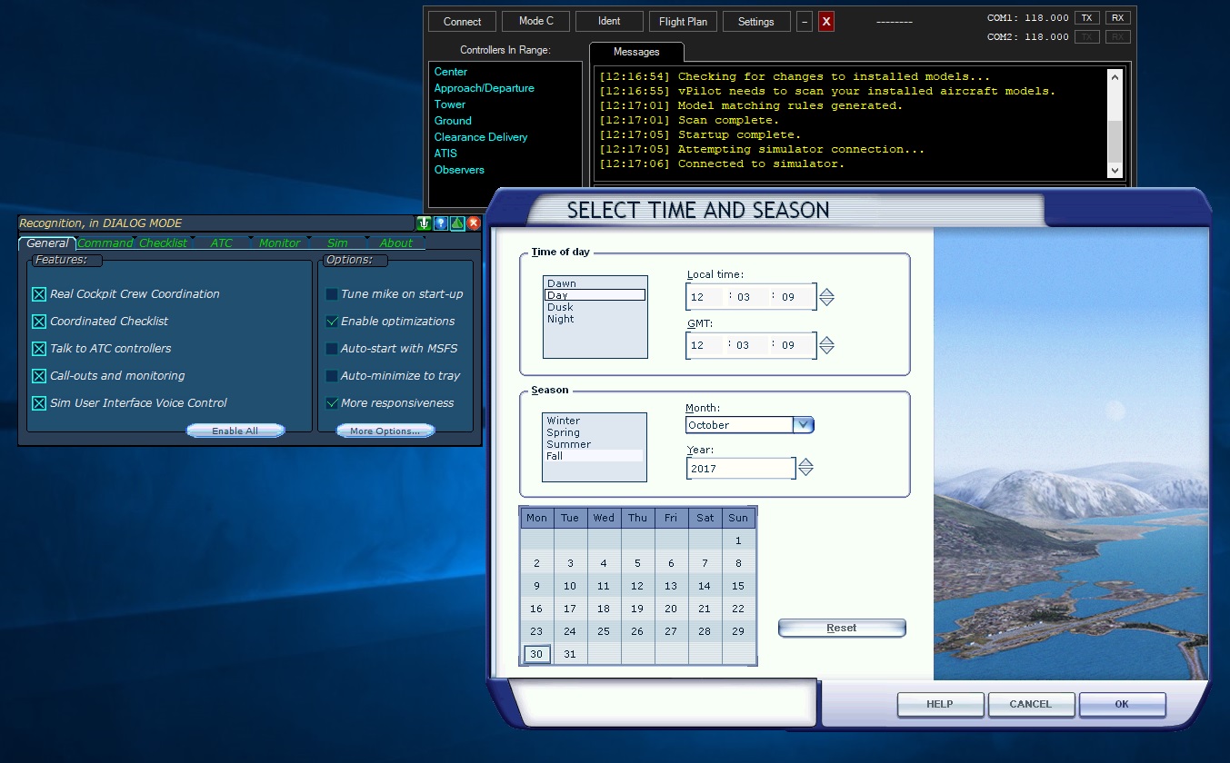Click the Ident button in vPilot
The image size is (1230, 763).
click(609, 22)
